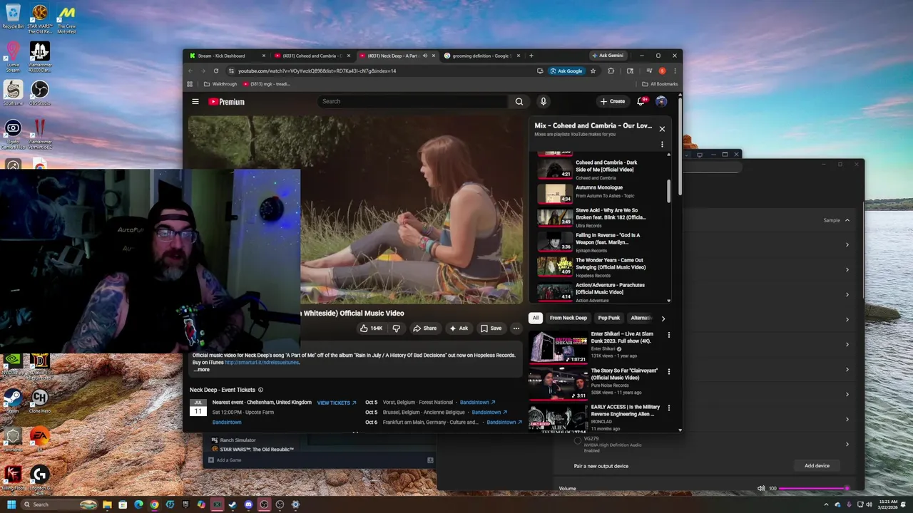Mute the Neck Deep tab audio icon
The height and width of the screenshot is (513, 913).
tap(424, 56)
